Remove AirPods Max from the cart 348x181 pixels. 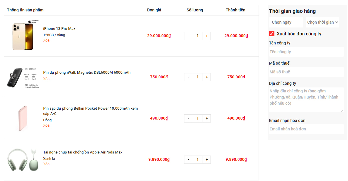click(x=46, y=164)
